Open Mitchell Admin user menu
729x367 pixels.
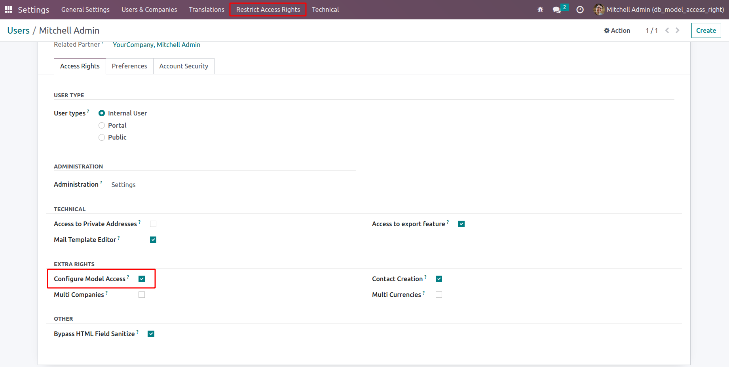pos(664,9)
